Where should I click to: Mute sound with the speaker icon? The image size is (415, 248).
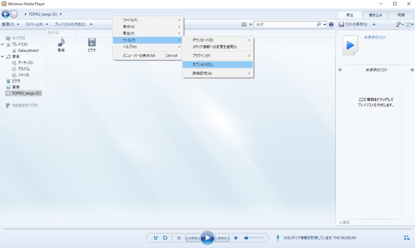(x=236, y=238)
